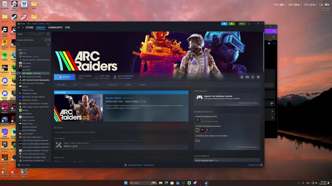Click the Steam forward navigation arrow
The image size is (332, 186).
23,27
